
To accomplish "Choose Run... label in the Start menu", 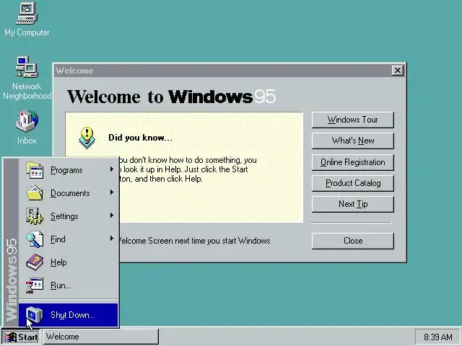I will (x=61, y=285).
